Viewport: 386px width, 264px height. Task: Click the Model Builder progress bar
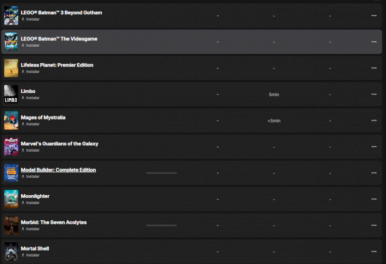(161, 173)
